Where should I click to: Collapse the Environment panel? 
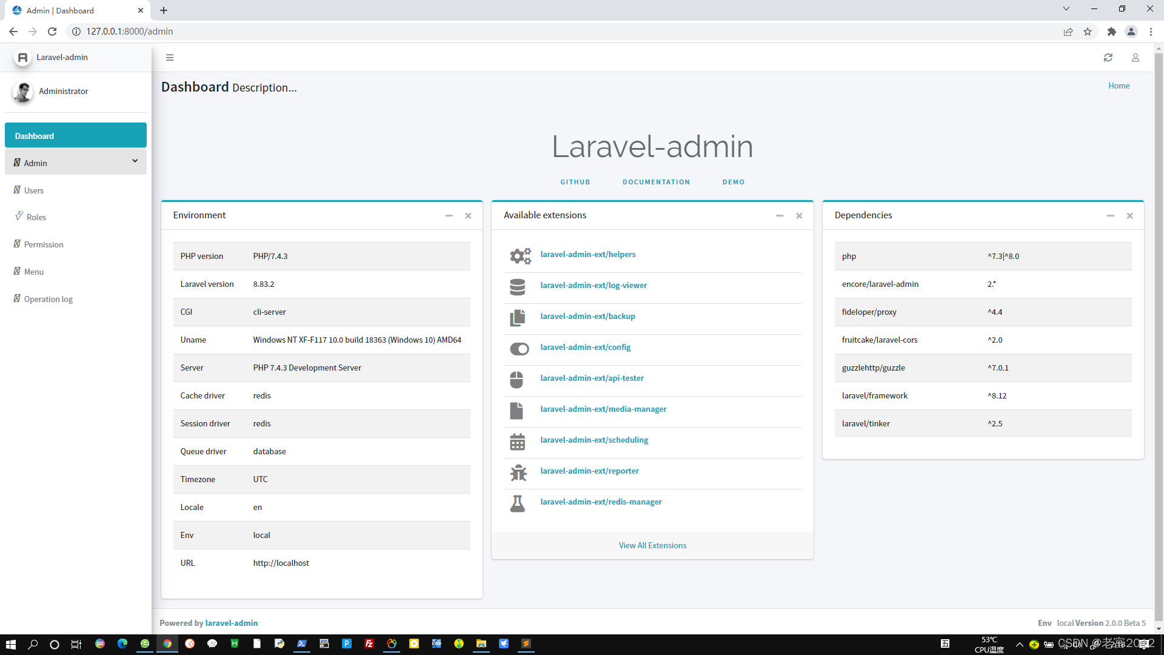449,216
